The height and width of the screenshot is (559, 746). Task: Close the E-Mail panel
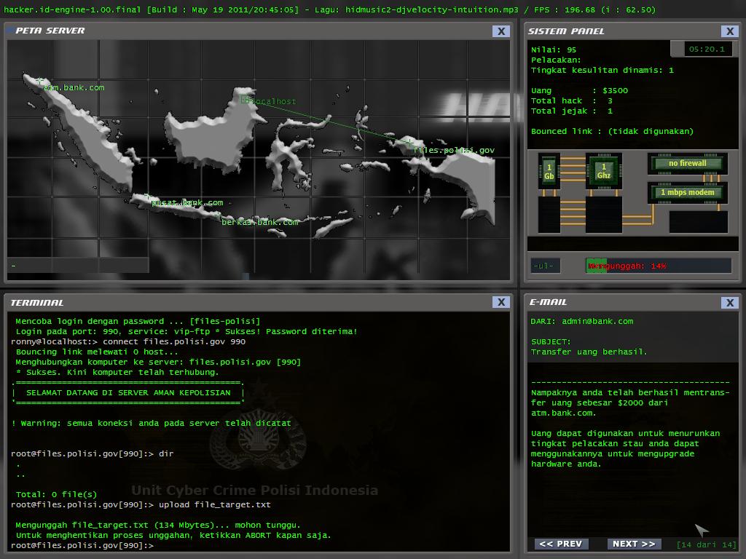(730, 302)
